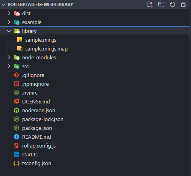Open the rollup.config.js file
Image resolution: width=191 pixels, height=176 pixels.
coord(39,146)
